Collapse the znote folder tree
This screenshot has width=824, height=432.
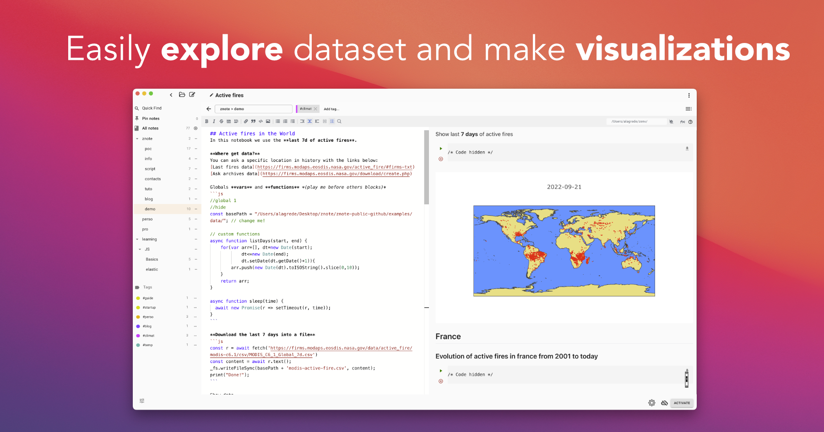tap(137, 139)
